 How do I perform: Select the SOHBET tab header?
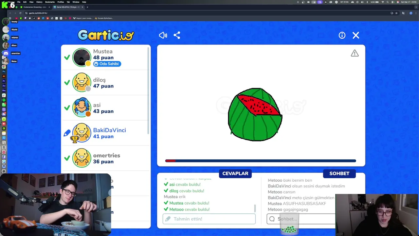(339, 173)
